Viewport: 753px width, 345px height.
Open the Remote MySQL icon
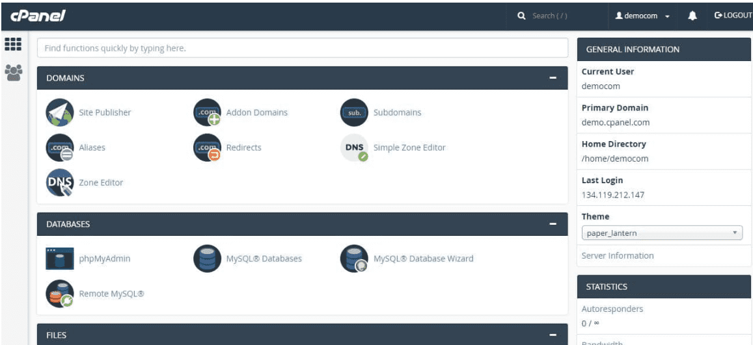click(59, 294)
